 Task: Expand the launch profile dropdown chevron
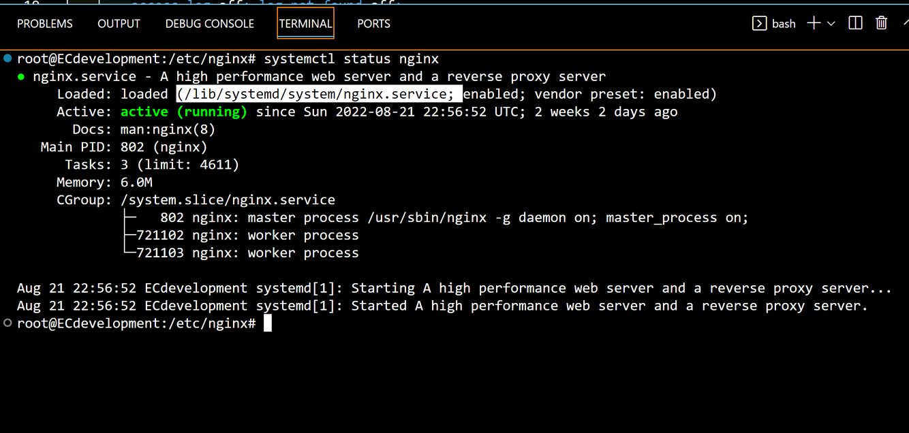pyautogui.click(x=831, y=24)
